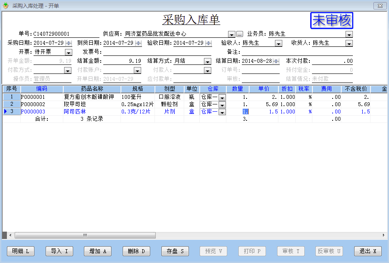Screen dimensions: 389x263
Task: Click the 编码 column header
Action: point(42,89)
